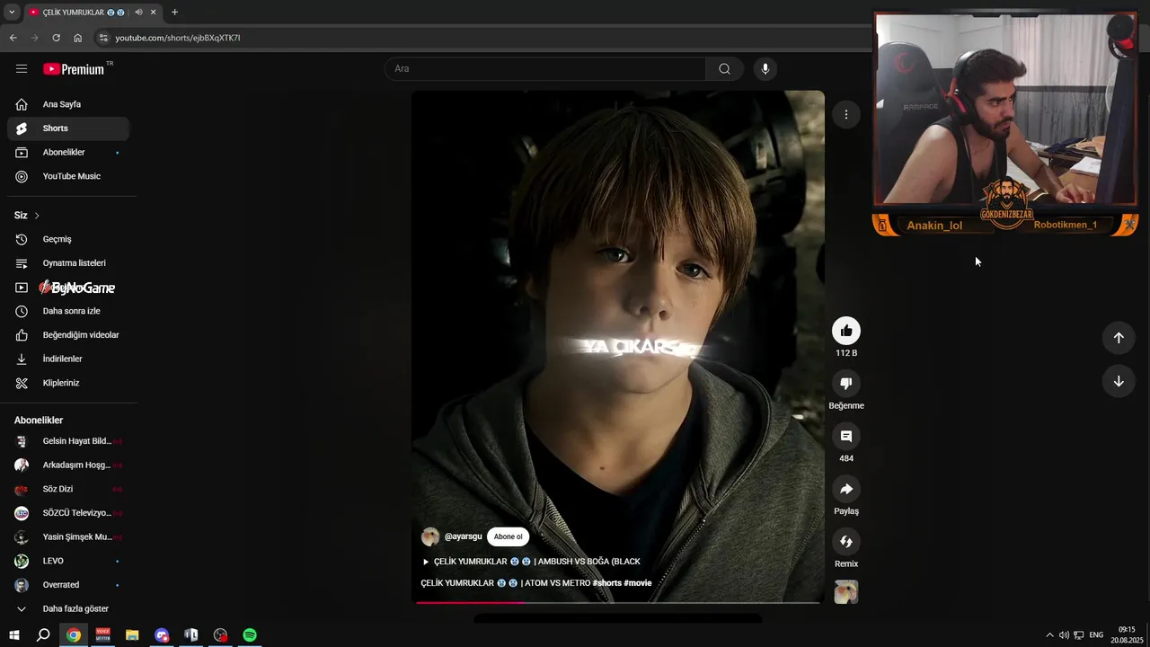Open Klipleriniz clips page

[68, 383]
